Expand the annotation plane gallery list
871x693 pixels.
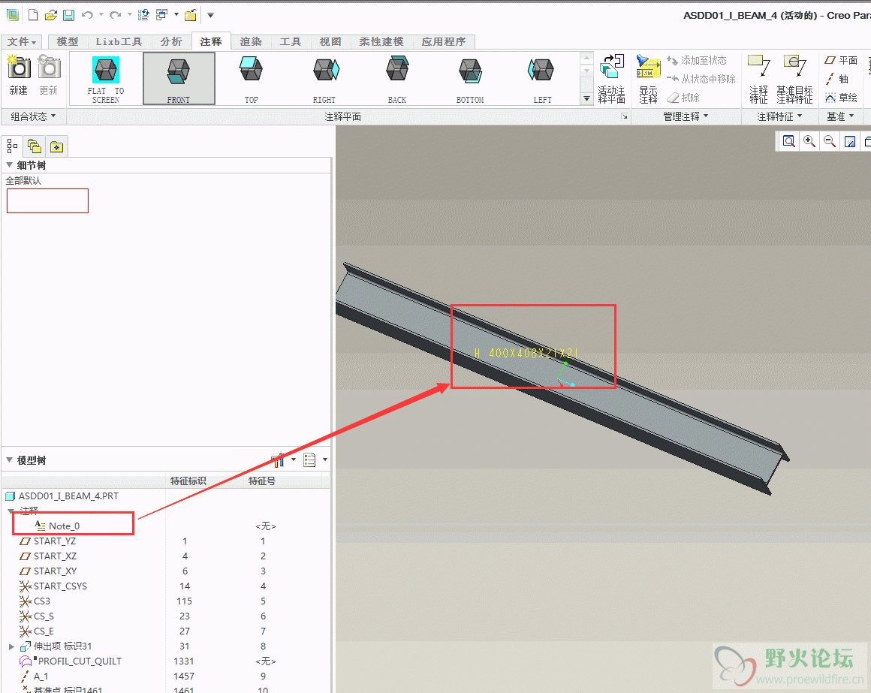click(x=586, y=99)
